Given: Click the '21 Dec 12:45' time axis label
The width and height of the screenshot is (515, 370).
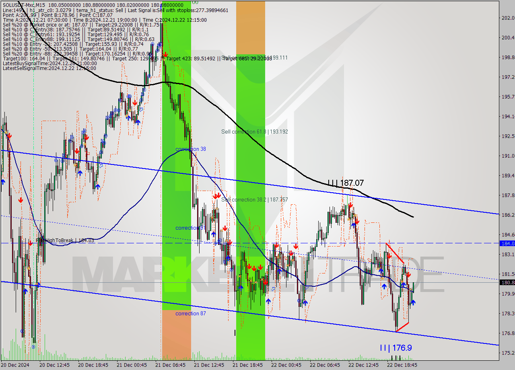Looking at the screenshot, I should (x=209, y=365).
